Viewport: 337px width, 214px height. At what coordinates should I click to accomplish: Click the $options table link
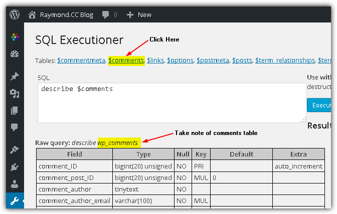[181, 60]
